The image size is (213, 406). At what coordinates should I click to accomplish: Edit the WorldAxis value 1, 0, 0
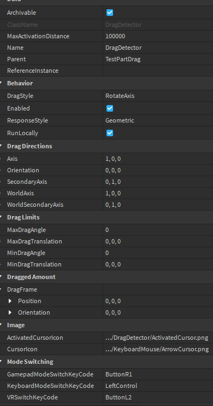pos(158,193)
